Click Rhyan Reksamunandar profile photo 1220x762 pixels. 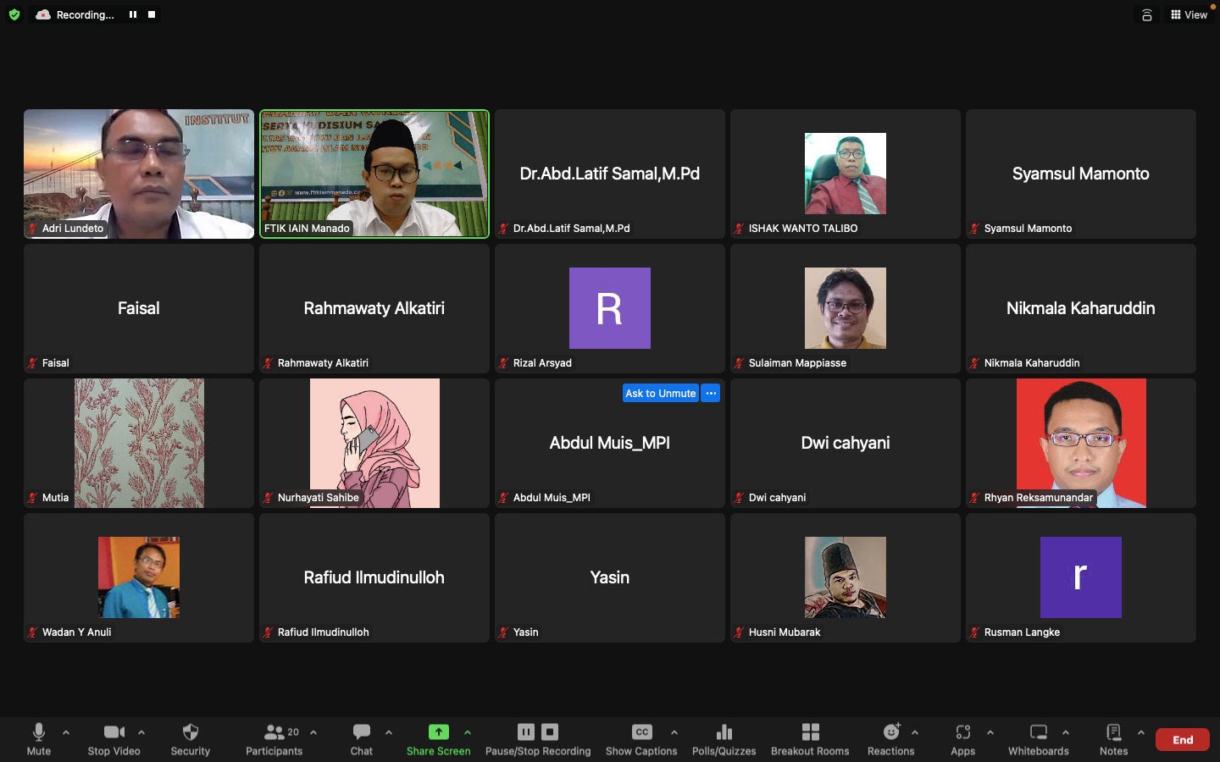(1081, 443)
